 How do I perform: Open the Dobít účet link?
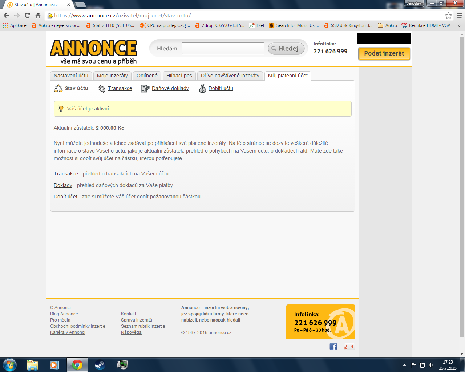pyautogui.click(x=65, y=197)
